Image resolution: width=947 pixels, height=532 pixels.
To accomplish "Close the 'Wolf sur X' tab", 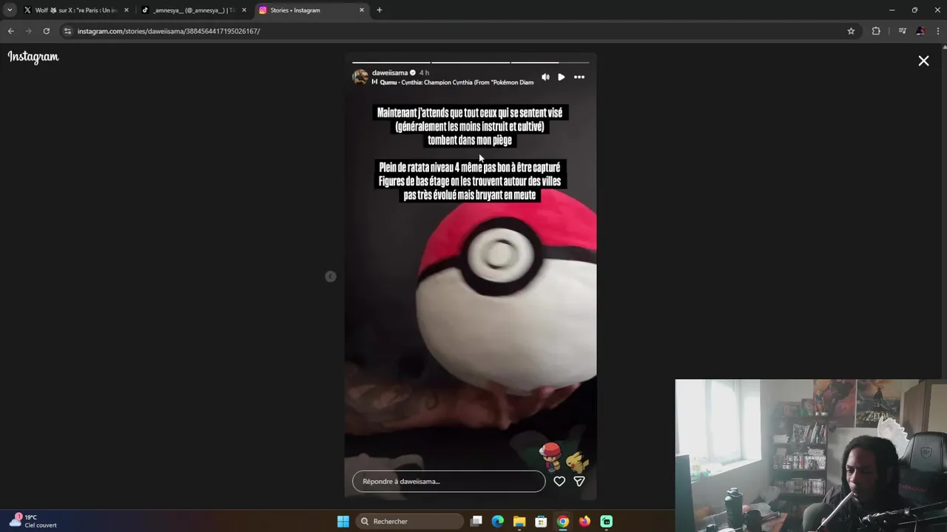I will pos(127,10).
